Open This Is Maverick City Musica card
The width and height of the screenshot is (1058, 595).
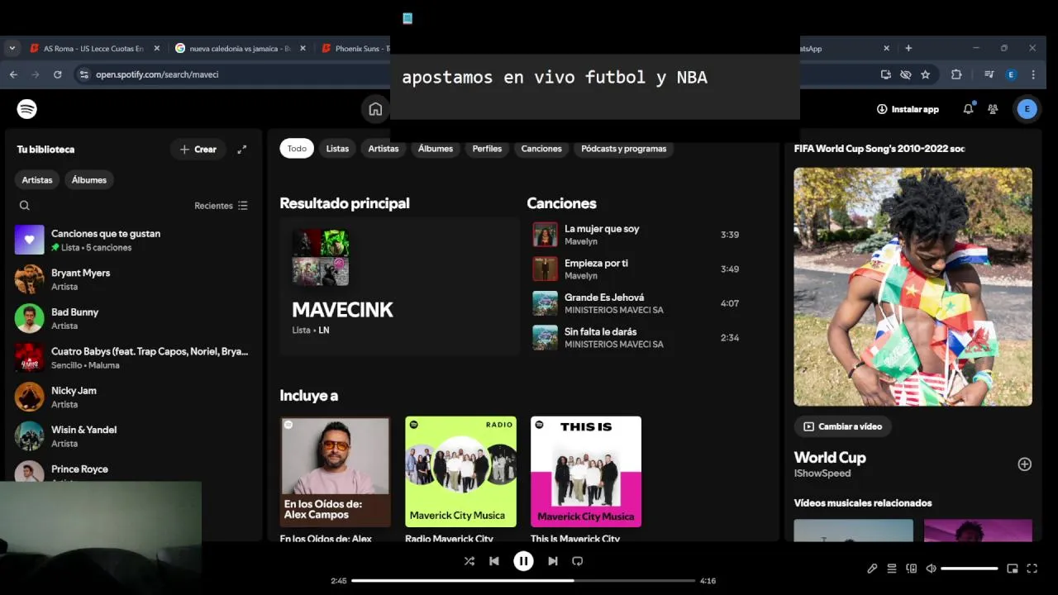(586, 481)
